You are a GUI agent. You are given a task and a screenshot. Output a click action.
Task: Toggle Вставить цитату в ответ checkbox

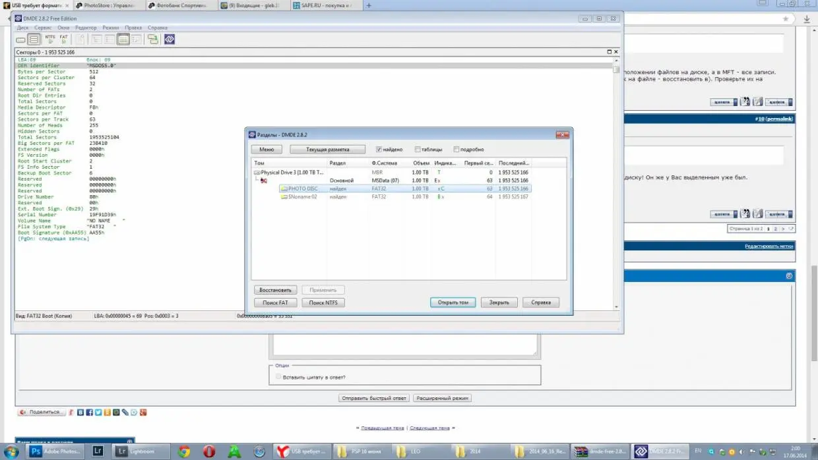tap(278, 377)
